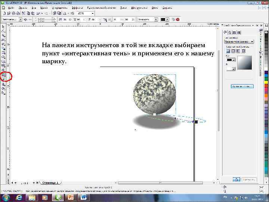
Task: Select the Text tool in the toolbox
Action: tap(3, 70)
